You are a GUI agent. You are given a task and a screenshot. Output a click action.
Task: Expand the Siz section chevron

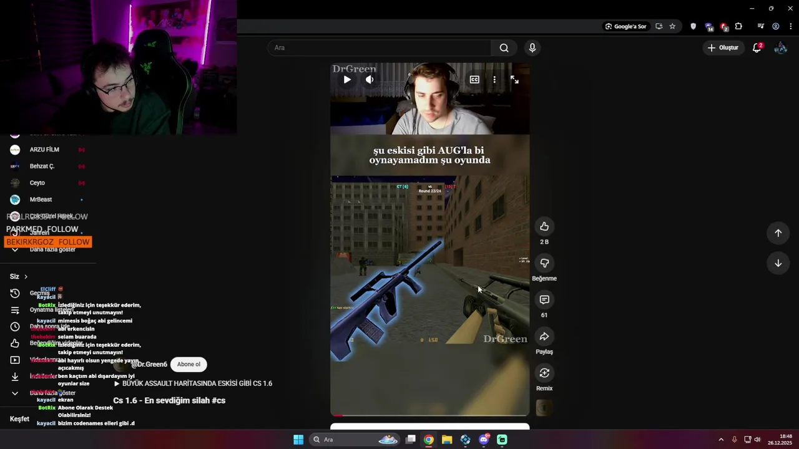26,276
